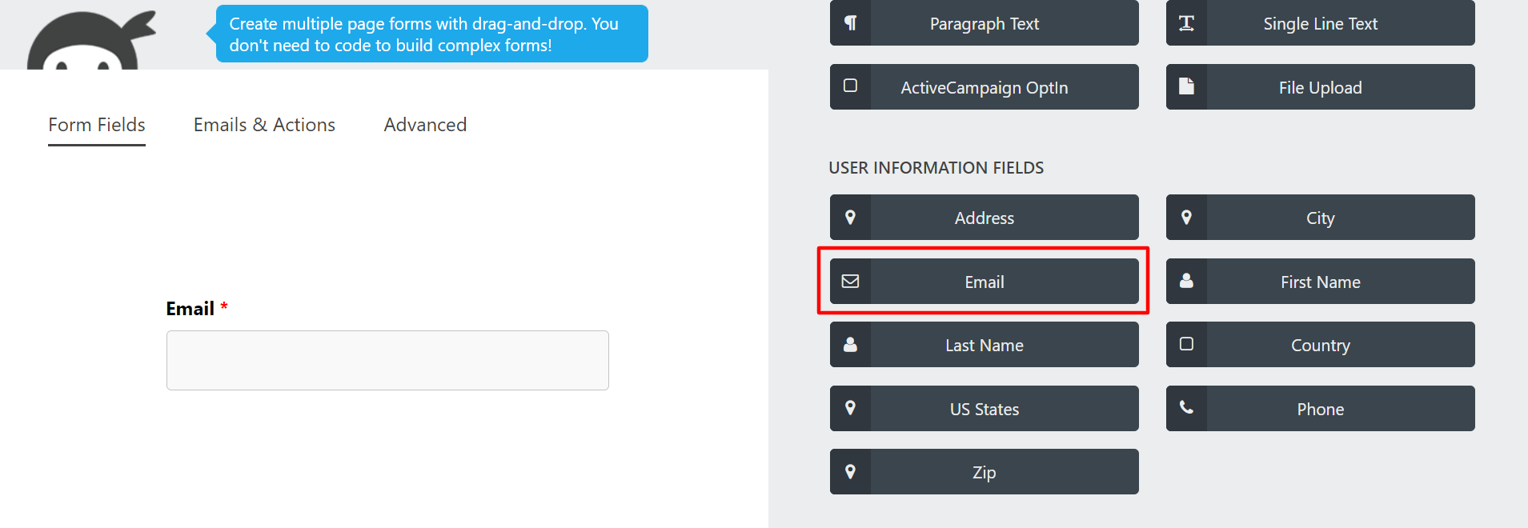Select the Form Fields tab
The height and width of the screenshot is (528, 1528).
coord(97,125)
